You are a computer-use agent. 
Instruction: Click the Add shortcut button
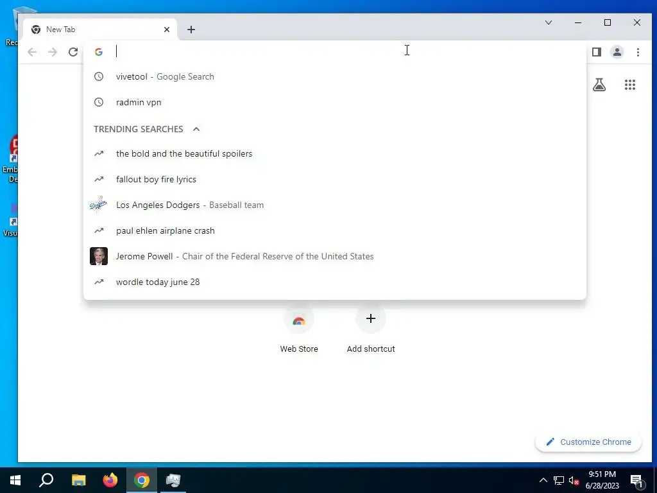coord(371,329)
